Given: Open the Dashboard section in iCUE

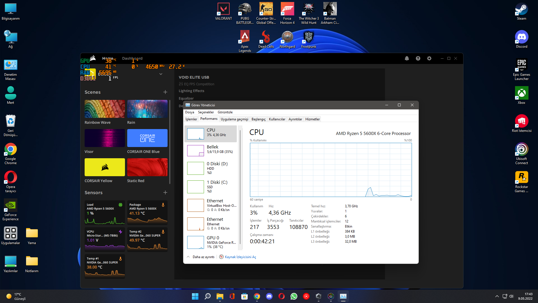Looking at the screenshot, I should pos(132,58).
